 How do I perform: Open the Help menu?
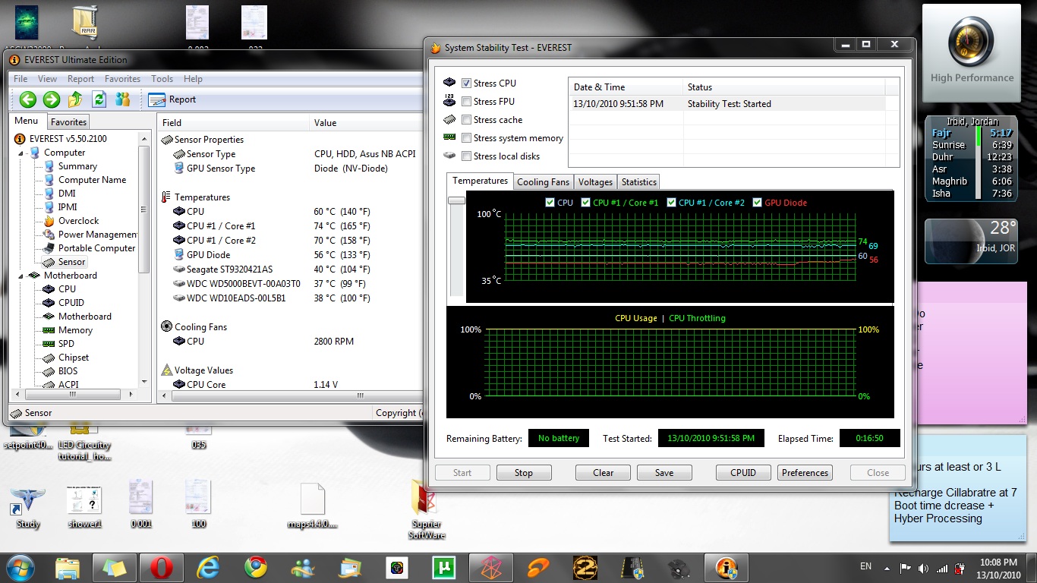193,79
